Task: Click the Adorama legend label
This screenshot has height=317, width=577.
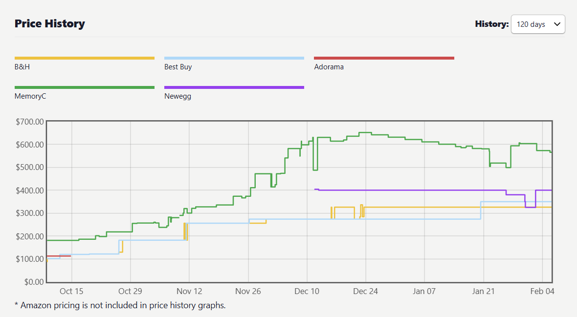Action: click(x=329, y=67)
